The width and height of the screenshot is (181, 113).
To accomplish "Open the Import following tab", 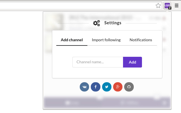I will click(x=106, y=40).
